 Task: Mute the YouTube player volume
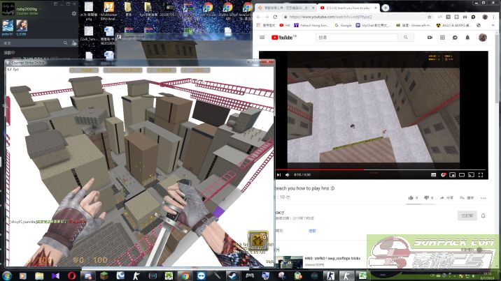click(288, 175)
